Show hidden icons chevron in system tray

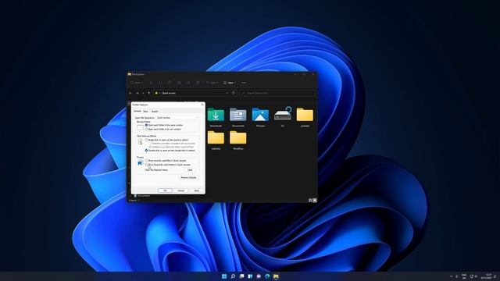point(451,276)
